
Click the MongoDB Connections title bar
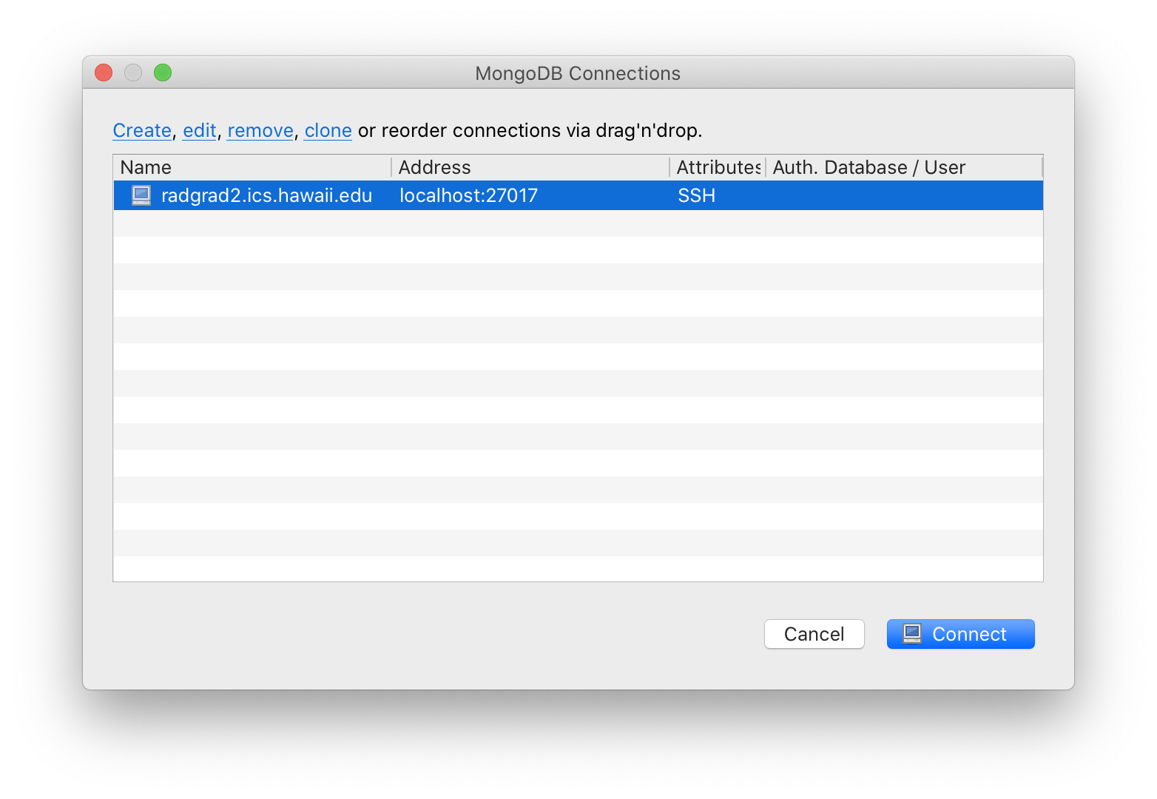coord(578,73)
